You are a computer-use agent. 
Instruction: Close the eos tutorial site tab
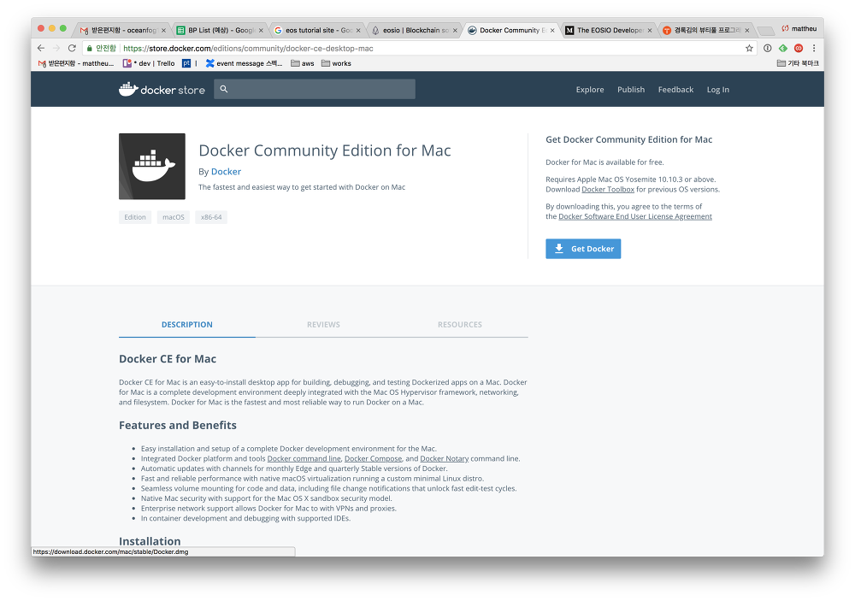(x=358, y=31)
